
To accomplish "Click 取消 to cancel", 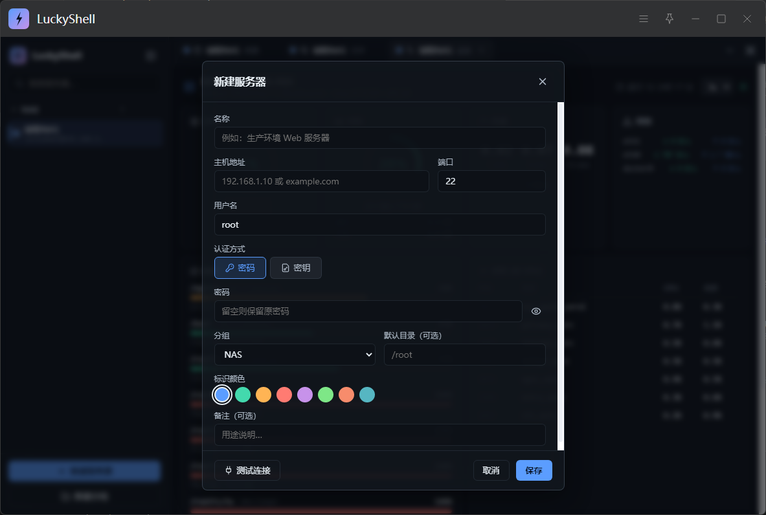I will (491, 470).
